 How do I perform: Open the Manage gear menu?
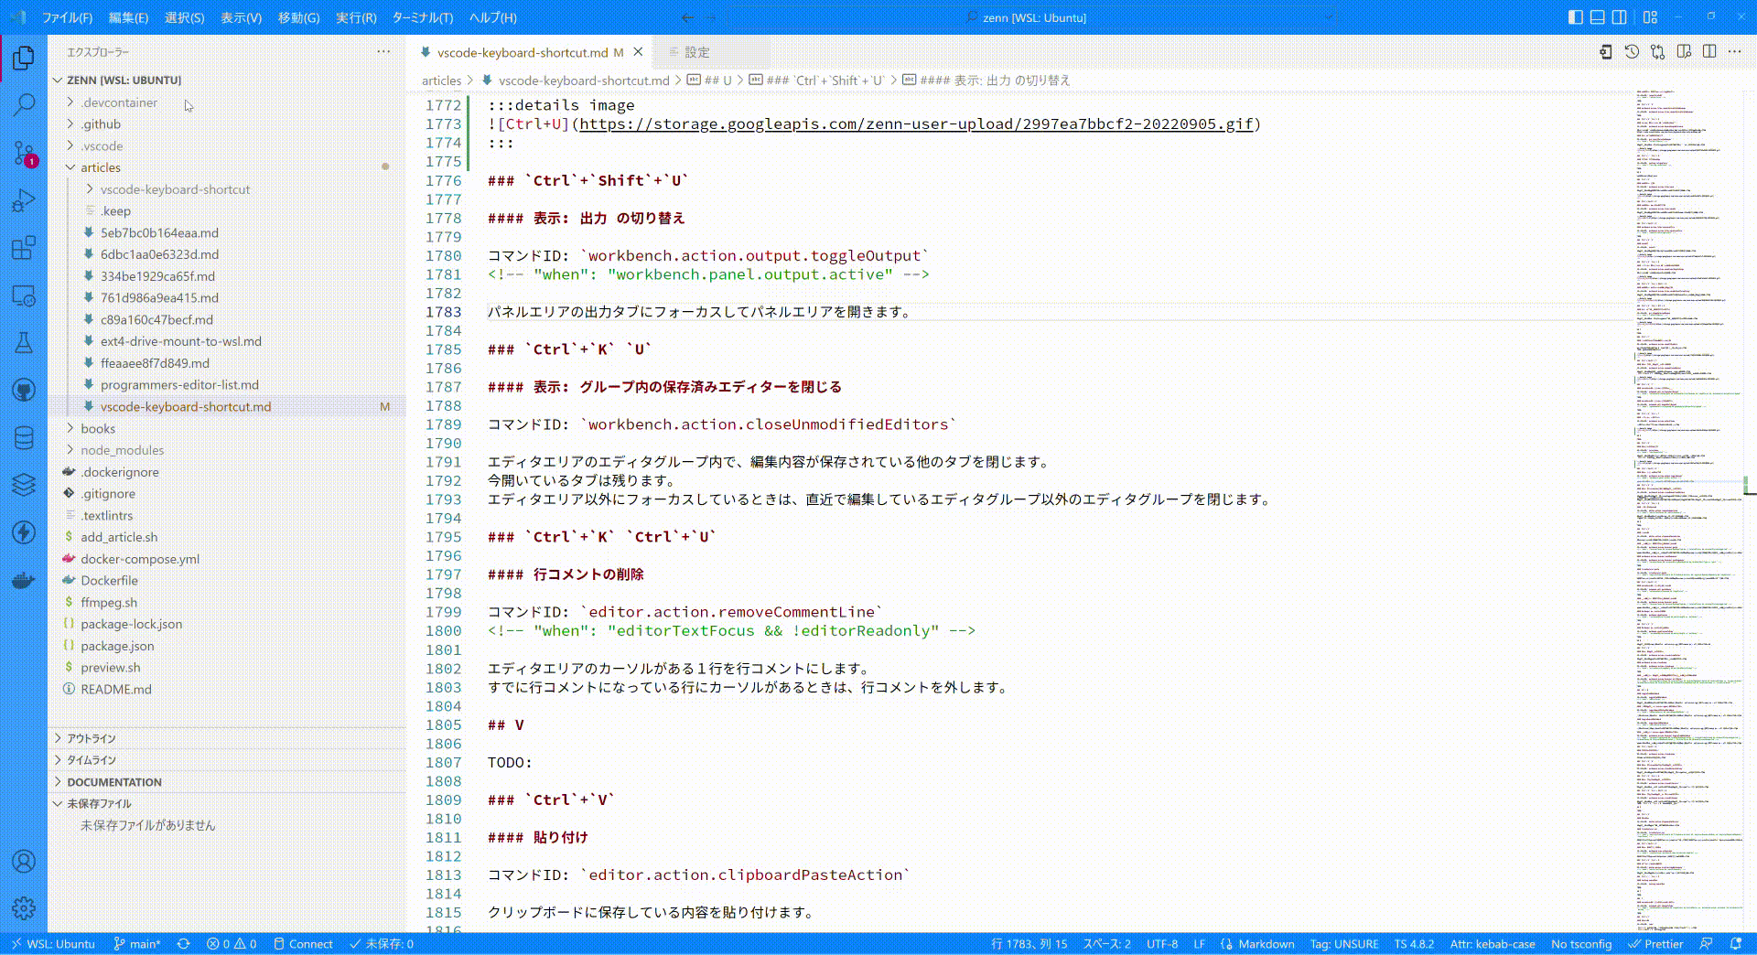click(24, 908)
